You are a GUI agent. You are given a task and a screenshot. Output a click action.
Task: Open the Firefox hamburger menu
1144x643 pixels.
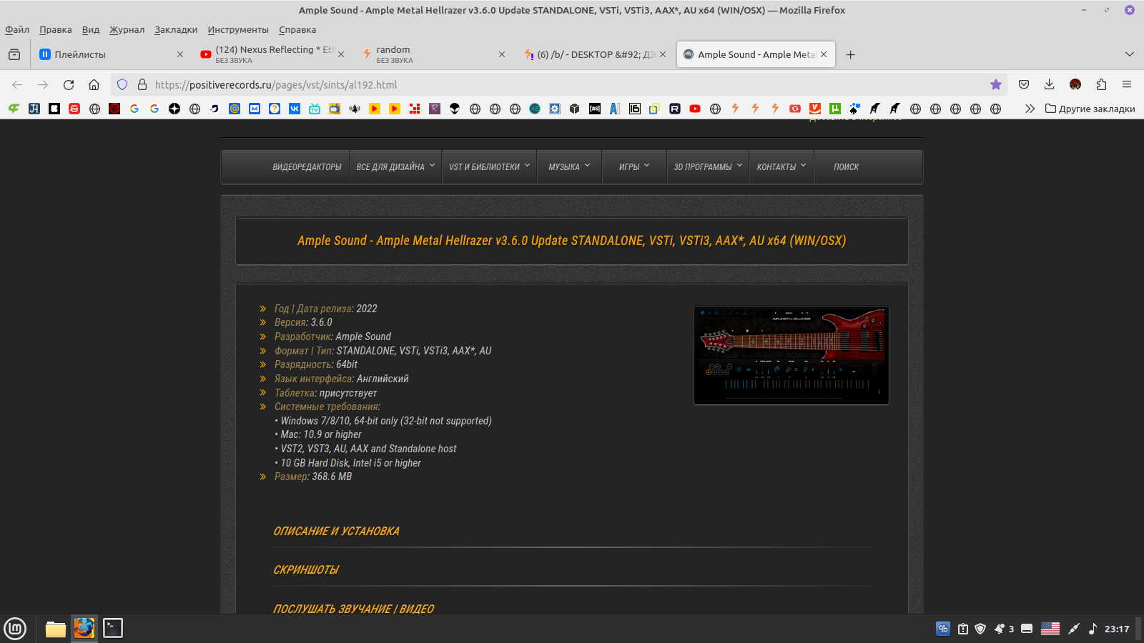pyautogui.click(x=1127, y=84)
